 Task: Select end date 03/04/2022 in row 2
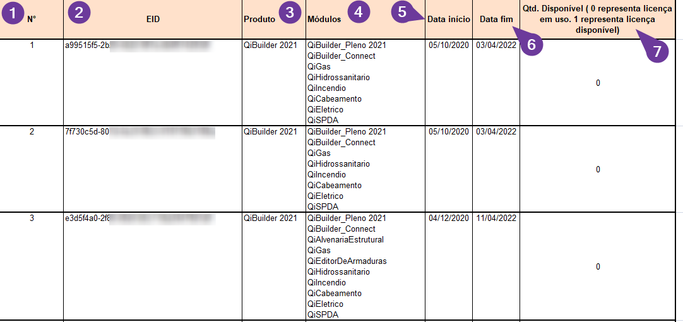(x=496, y=131)
